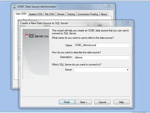Select the File DSN tab
Screen dimensions: 150x113
coord(50,14)
